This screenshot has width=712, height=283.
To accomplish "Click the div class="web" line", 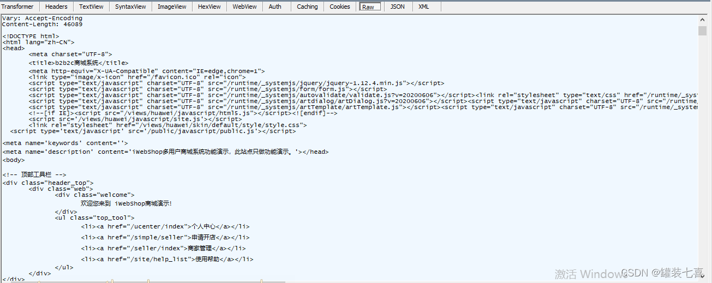I will (61, 189).
